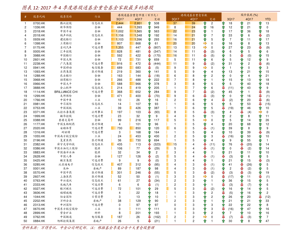
Task: Click the bar labeled 2,444
Action: click(120, 23)
